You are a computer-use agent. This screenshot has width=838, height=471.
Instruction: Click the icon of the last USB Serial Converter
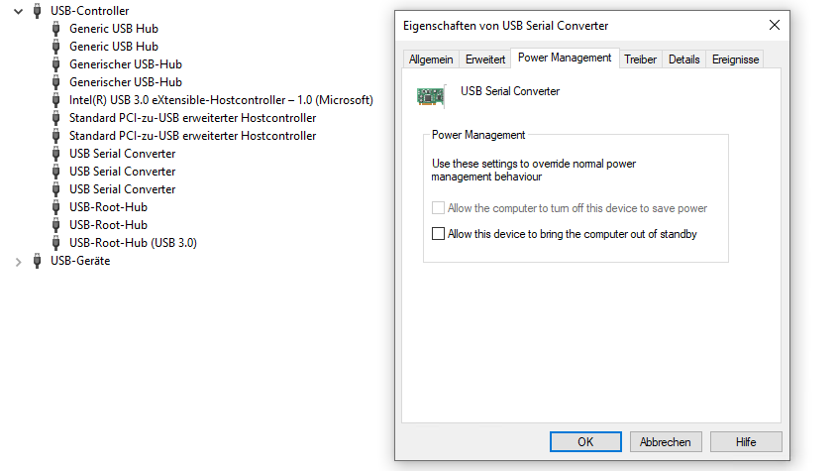click(55, 189)
